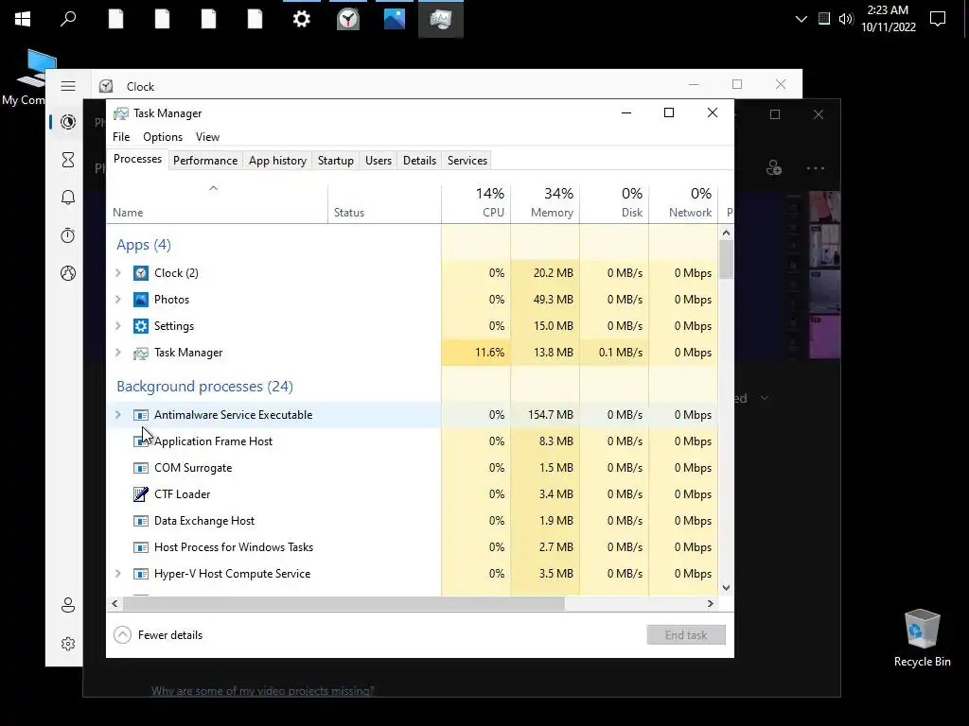Open account sign-in icon in Clock
This screenshot has width=969, height=726.
point(68,605)
